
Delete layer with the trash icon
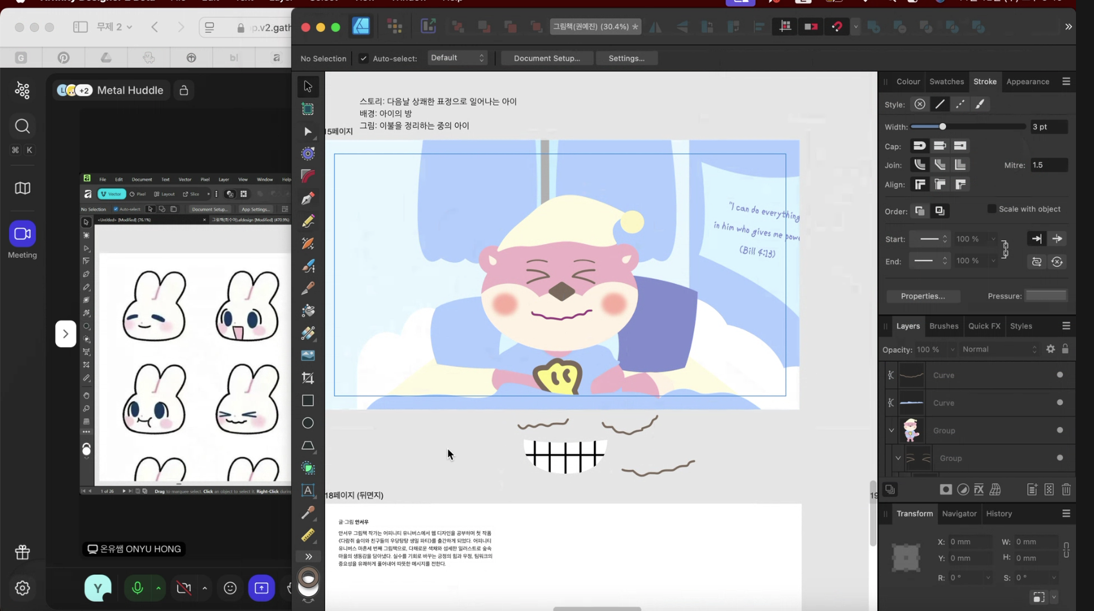point(1066,490)
